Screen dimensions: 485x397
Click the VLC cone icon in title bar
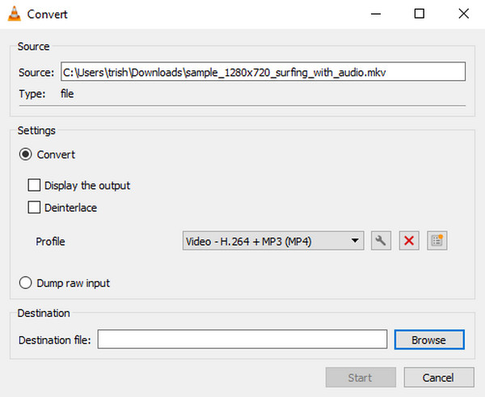pyautogui.click(x=15, y=14)
